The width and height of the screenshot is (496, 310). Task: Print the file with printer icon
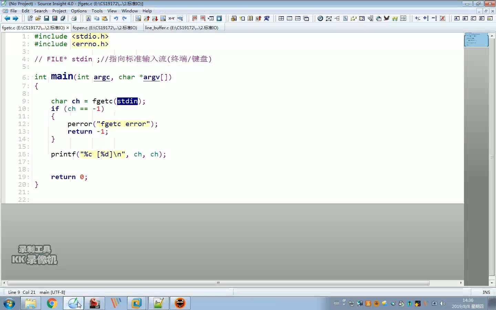tap(74, 19)
